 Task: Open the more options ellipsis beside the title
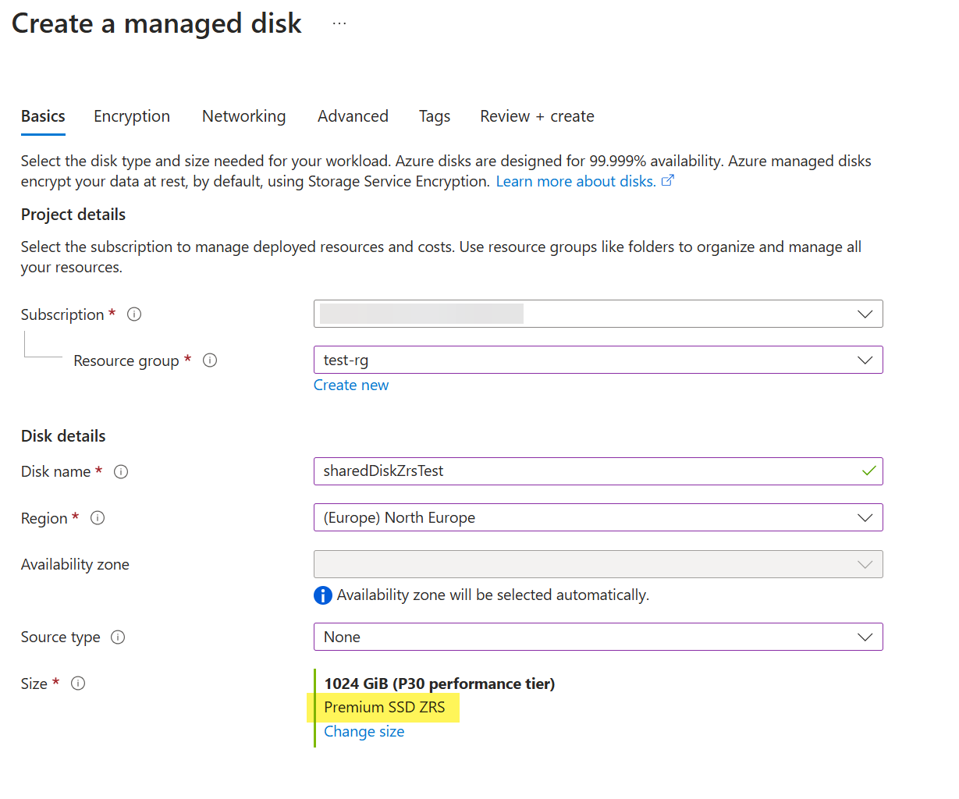(x=339, y=24)
